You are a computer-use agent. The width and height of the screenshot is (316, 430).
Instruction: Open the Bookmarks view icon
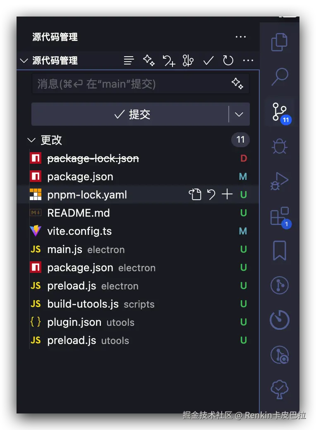coord(279,251)
